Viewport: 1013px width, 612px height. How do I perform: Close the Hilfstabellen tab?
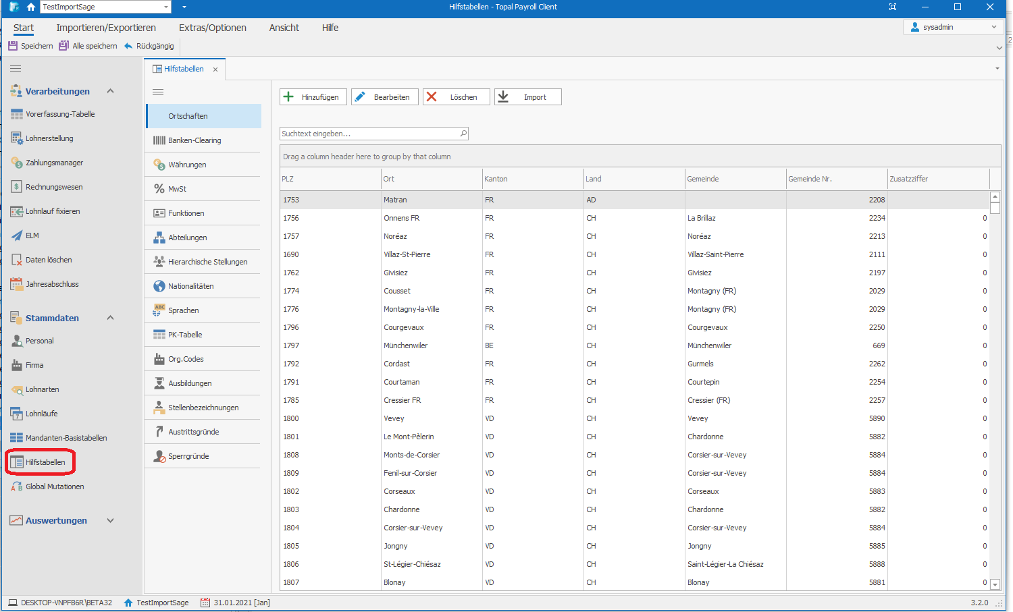point(215,69)
